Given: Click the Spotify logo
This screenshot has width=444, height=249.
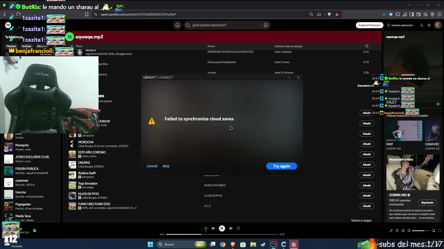Looking at the screenshot, I should [8, 25].
